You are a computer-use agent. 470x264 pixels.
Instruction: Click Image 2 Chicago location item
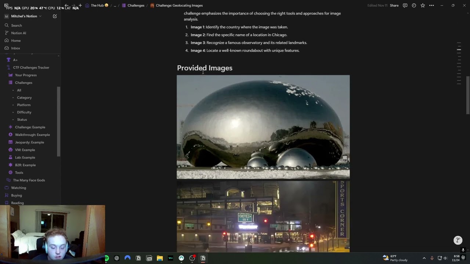239,35
